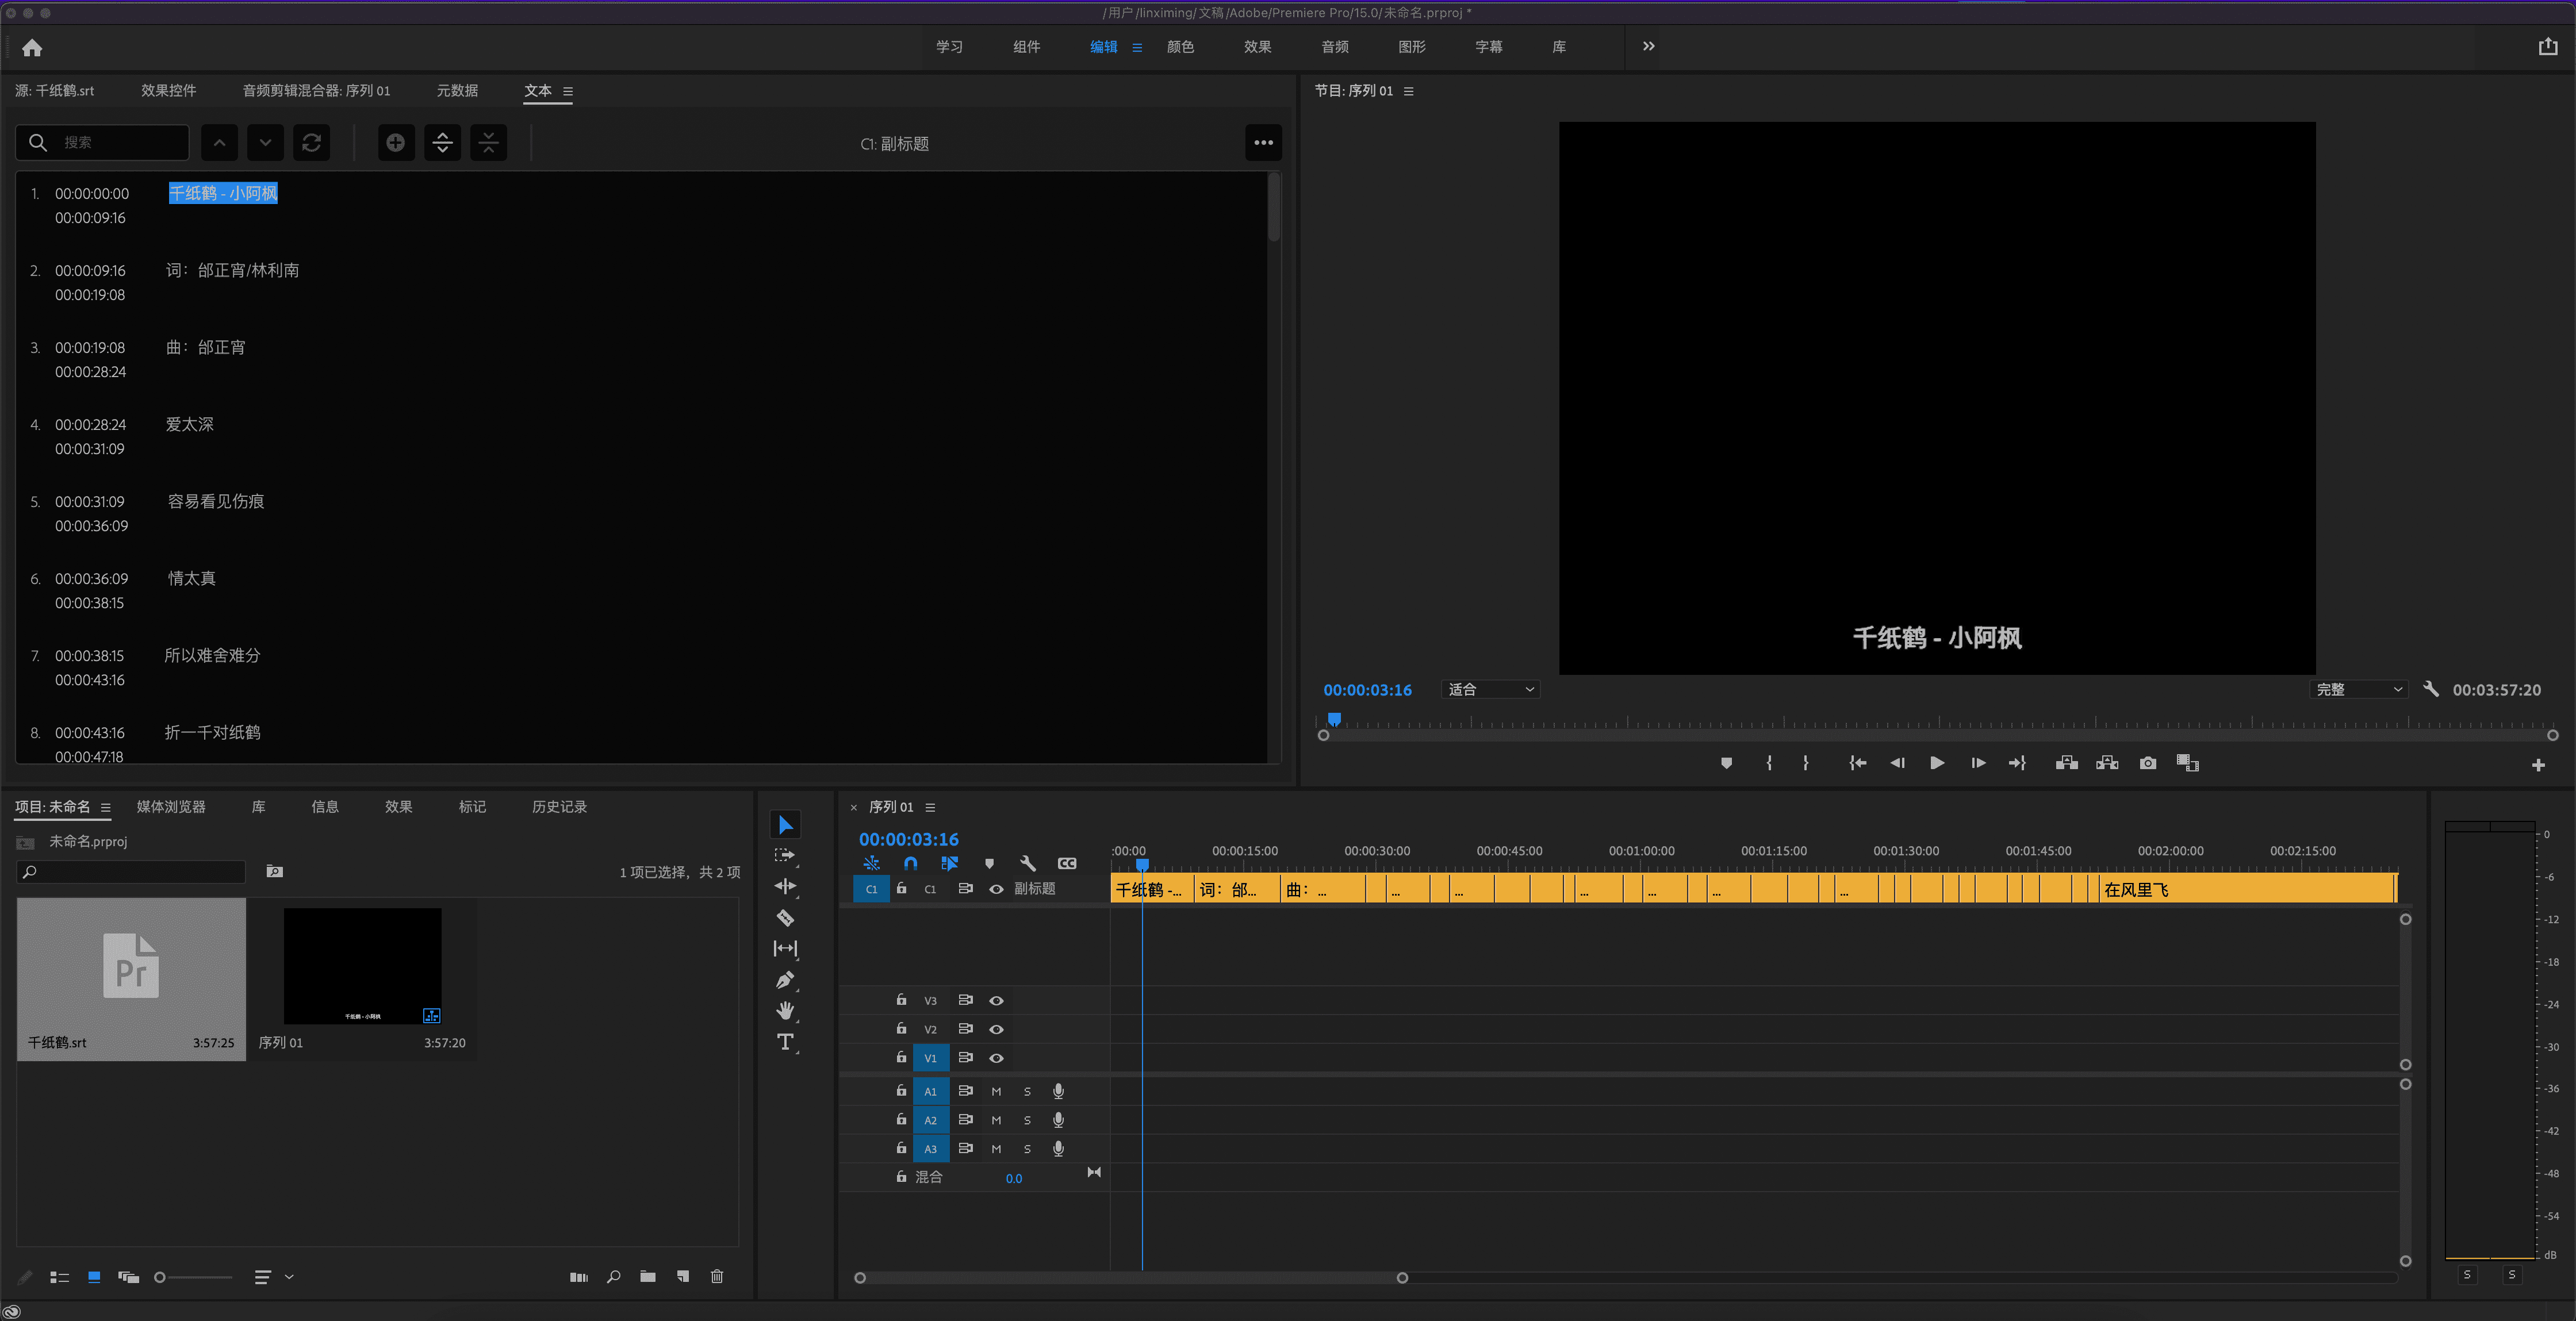The width and height of the screenshot is (2576, 1321).
Task: Click the split caption segment icon
Action: (x=443, y=142)
